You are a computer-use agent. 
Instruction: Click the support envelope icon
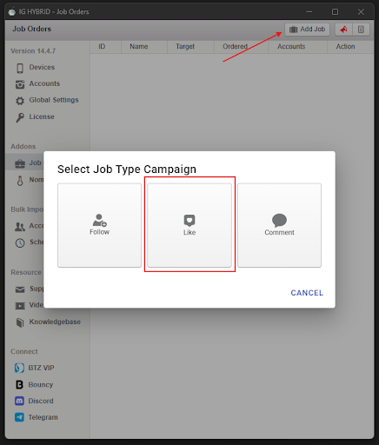[20, 289]
